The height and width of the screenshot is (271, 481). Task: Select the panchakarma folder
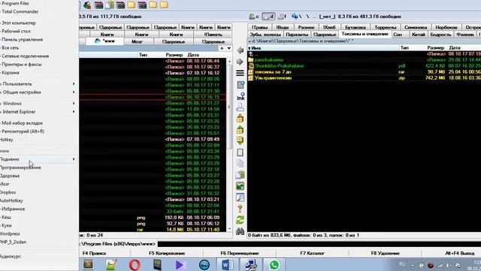269,60
